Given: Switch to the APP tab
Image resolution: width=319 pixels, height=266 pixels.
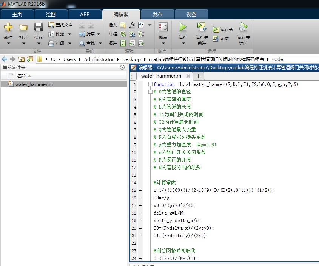Looking at the screenshot, I should pos(85,14).
